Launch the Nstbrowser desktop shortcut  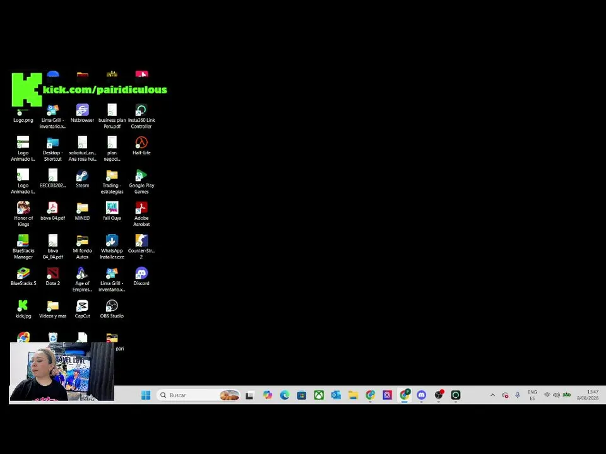click(82, 113)
